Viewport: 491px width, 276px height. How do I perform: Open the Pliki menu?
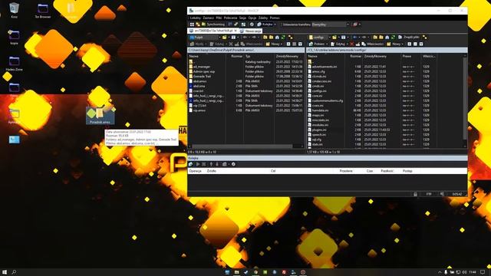pyautogui.click(x=219, y=18)
